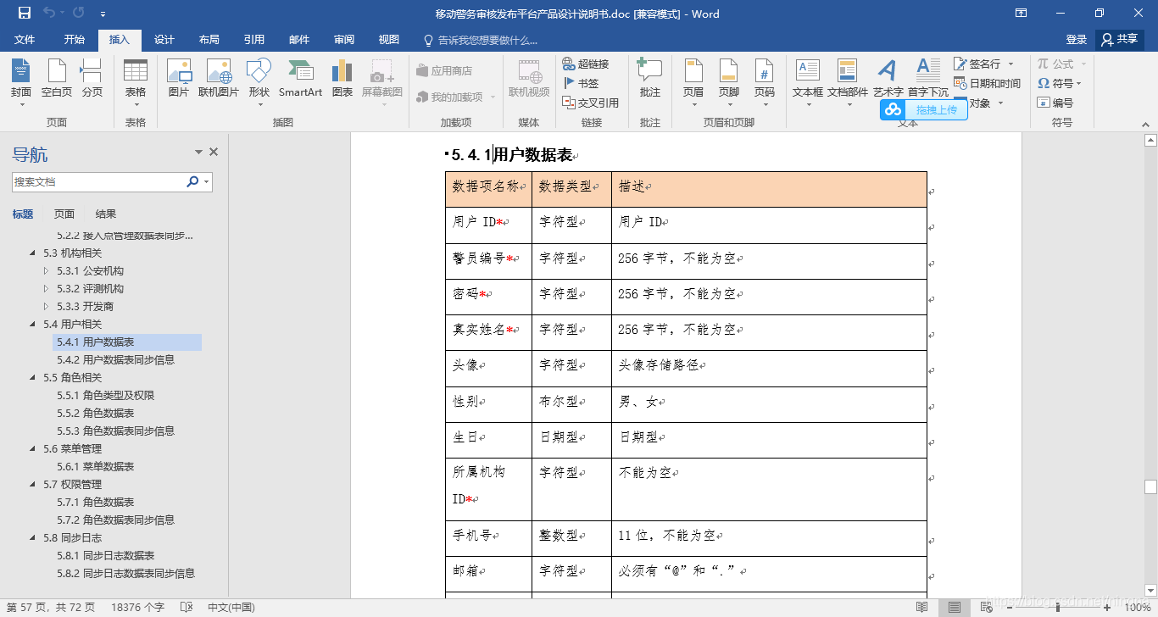Undo the last action in the quick access toolbar
The width and height of the screenshot is (1158, 617).
point(48,13)
